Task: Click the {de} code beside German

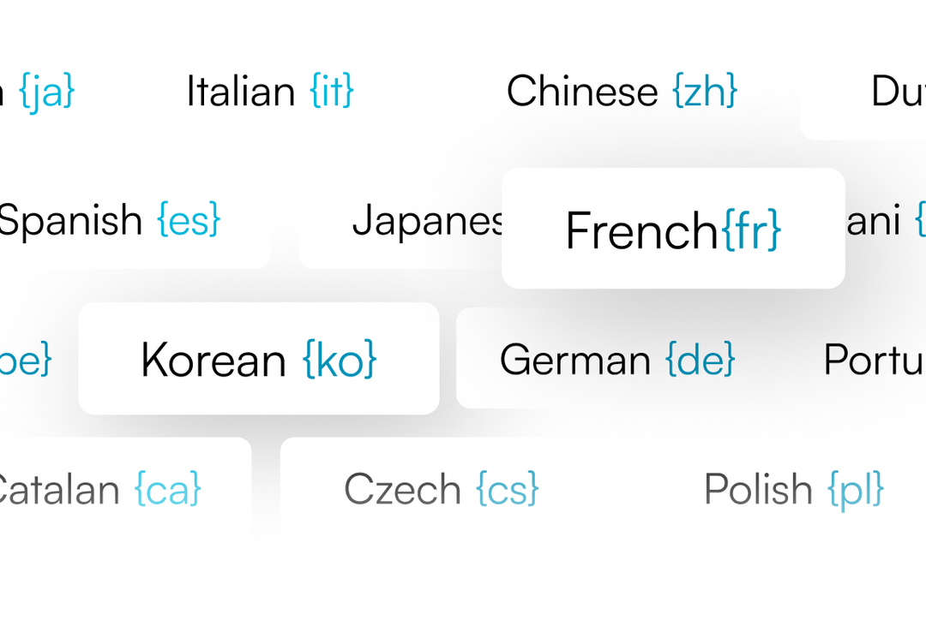Action: point(701,360)
